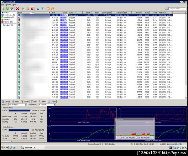
Task: Click the Add Torrent from URL icon
Action: pos(7,9)
